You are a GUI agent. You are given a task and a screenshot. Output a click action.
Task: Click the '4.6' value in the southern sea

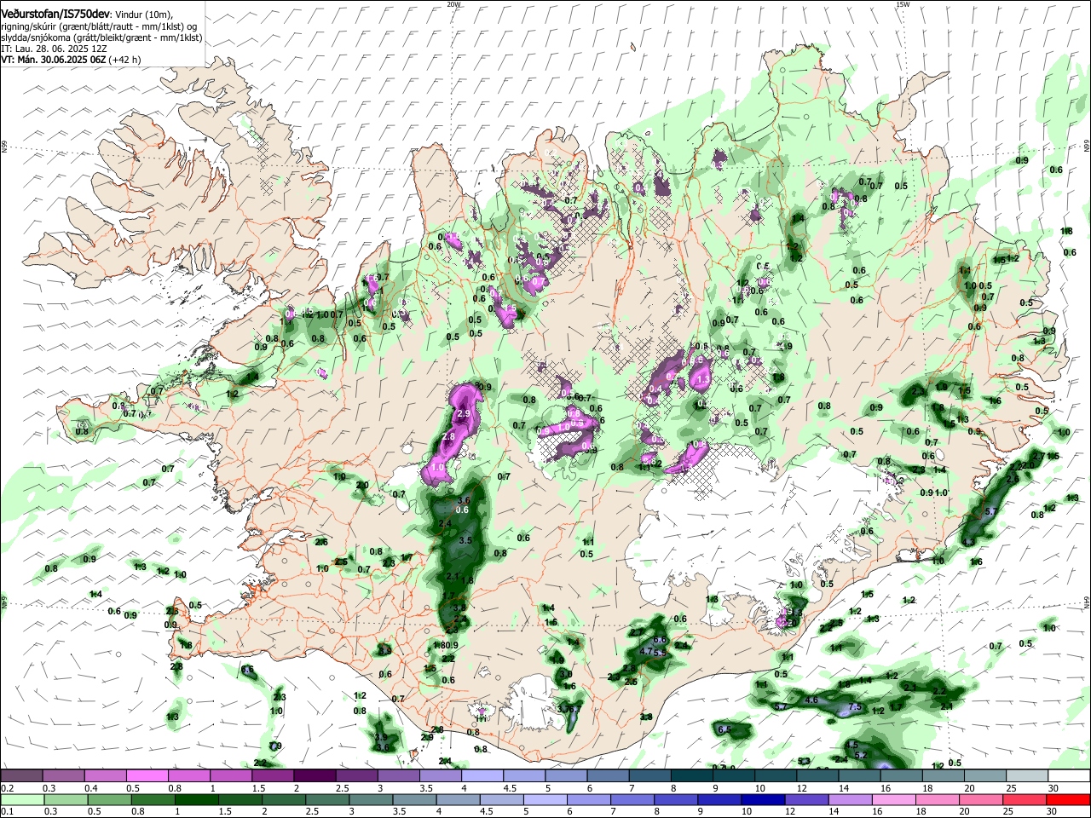811,700
